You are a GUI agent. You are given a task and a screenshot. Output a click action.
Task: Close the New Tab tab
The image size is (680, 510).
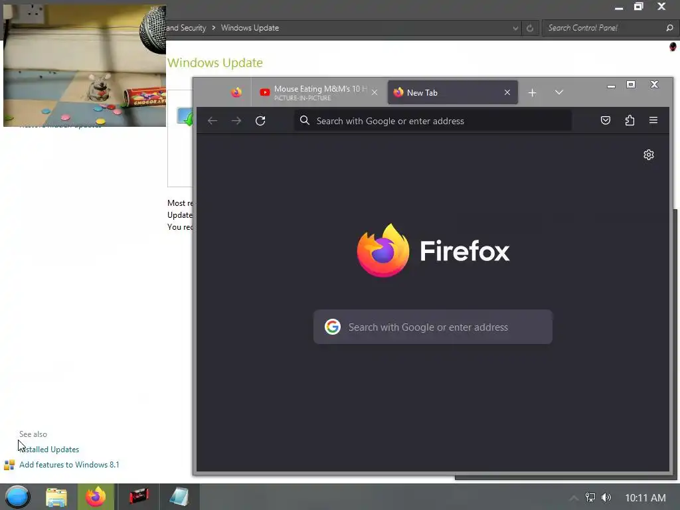(507, 92)
